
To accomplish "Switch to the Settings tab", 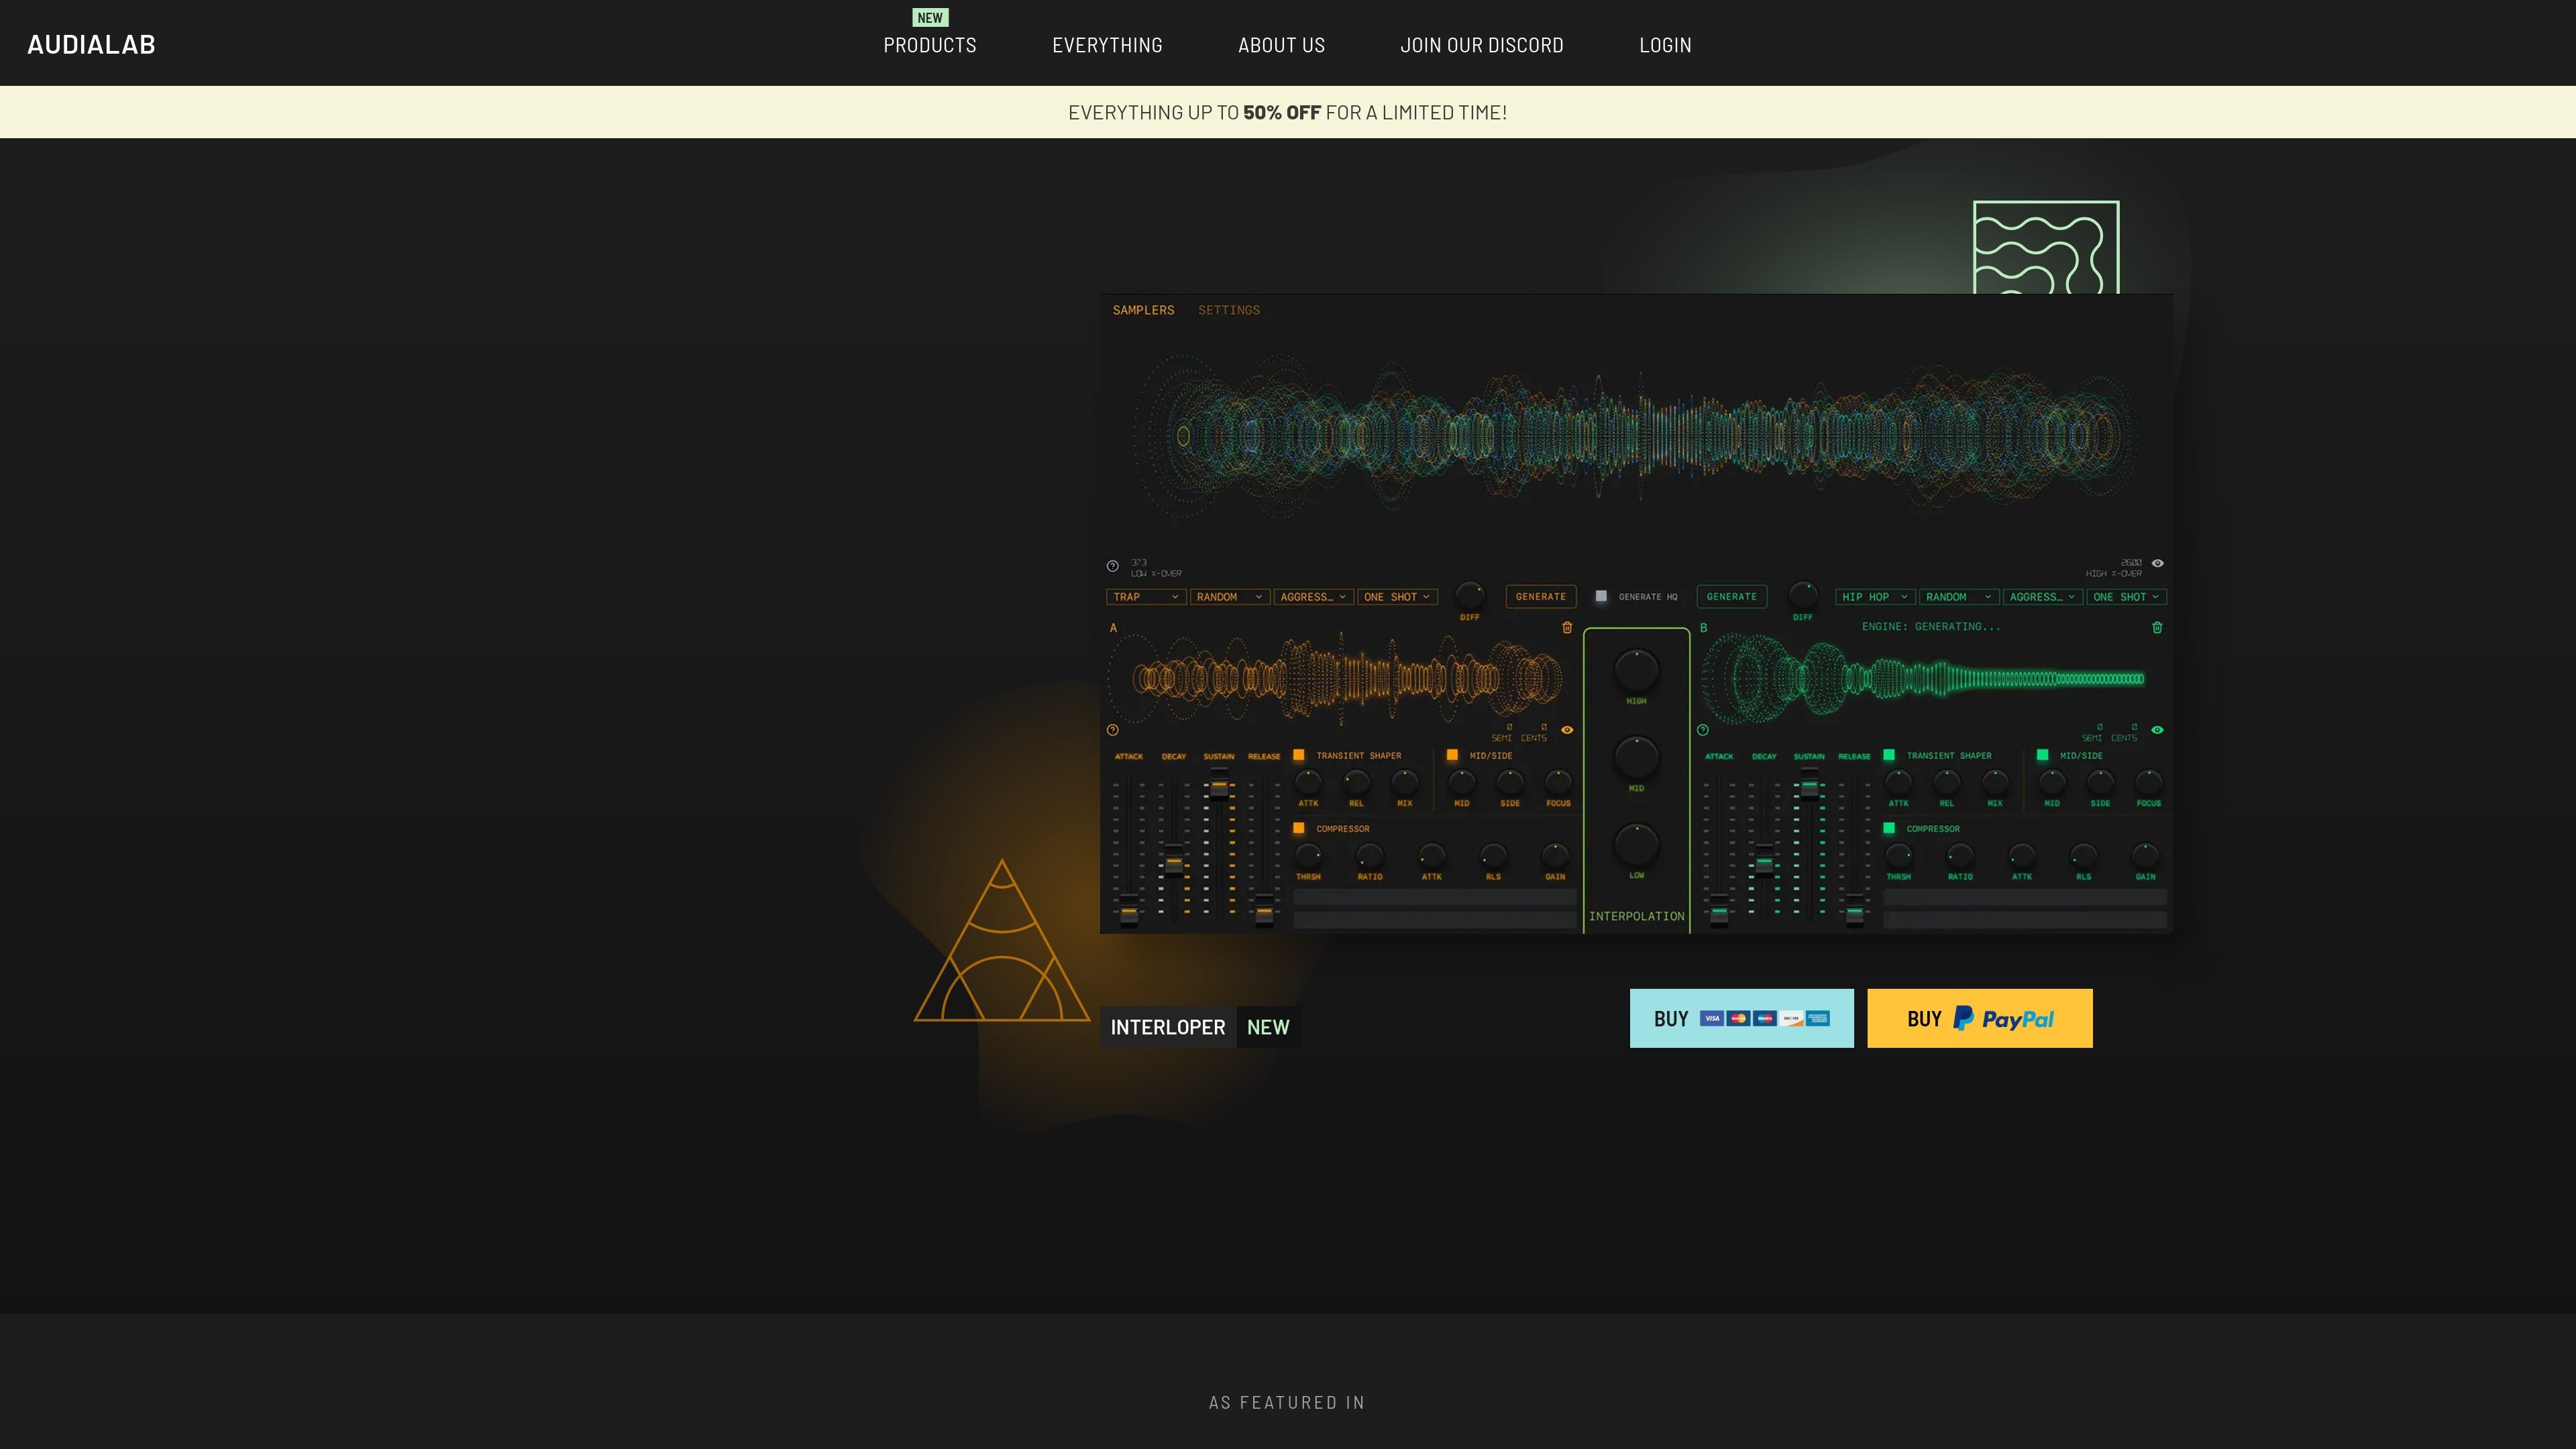I will [1229, 310].
